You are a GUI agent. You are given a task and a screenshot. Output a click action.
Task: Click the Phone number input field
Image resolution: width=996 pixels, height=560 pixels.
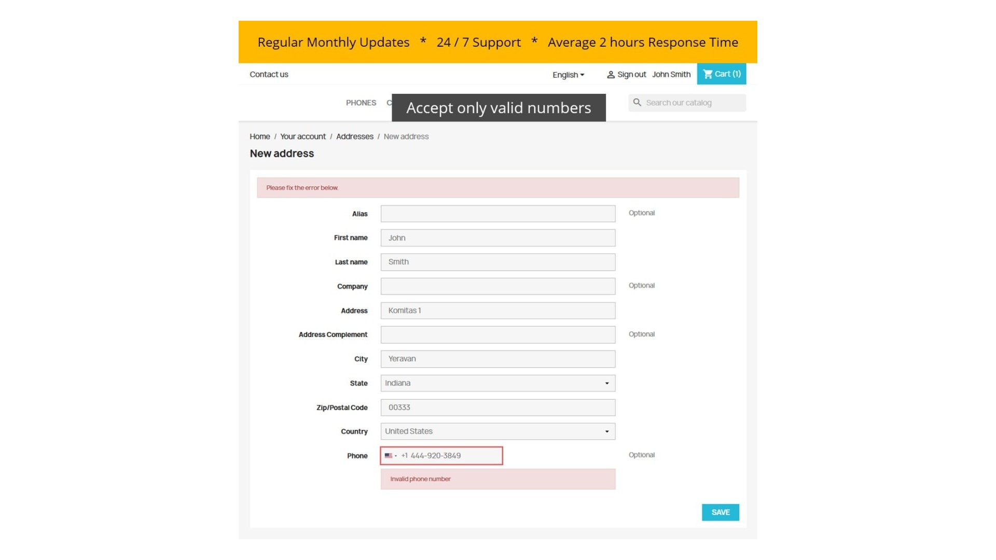point(449,456)
